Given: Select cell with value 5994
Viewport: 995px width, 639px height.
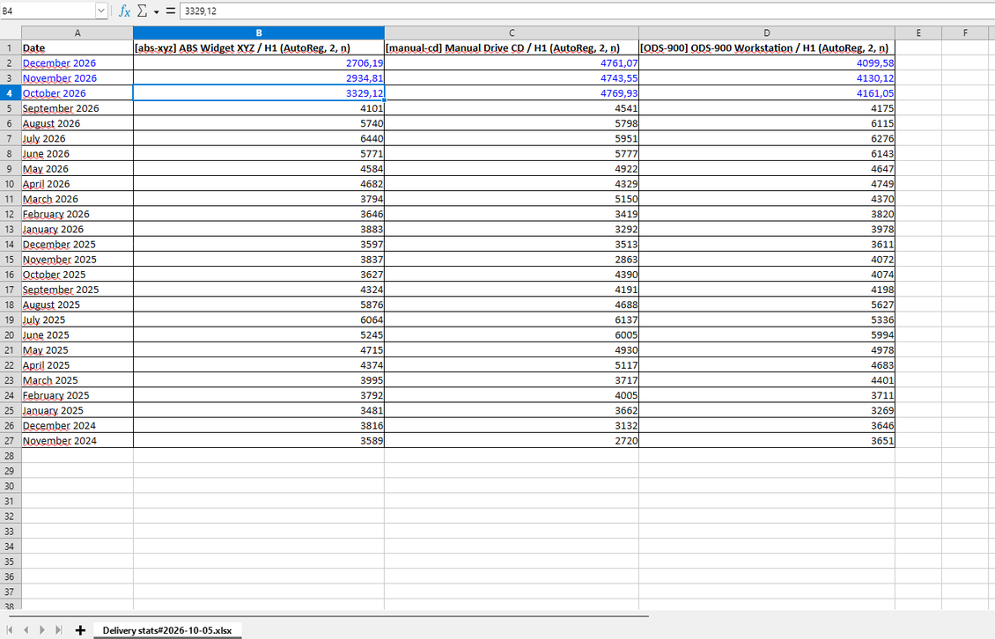Looking at the screenshot, I should 767,335.
